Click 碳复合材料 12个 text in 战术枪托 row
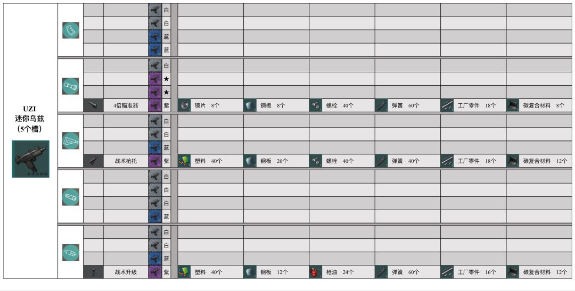Screen dimensions: 575x291 (x=545, y=161)
